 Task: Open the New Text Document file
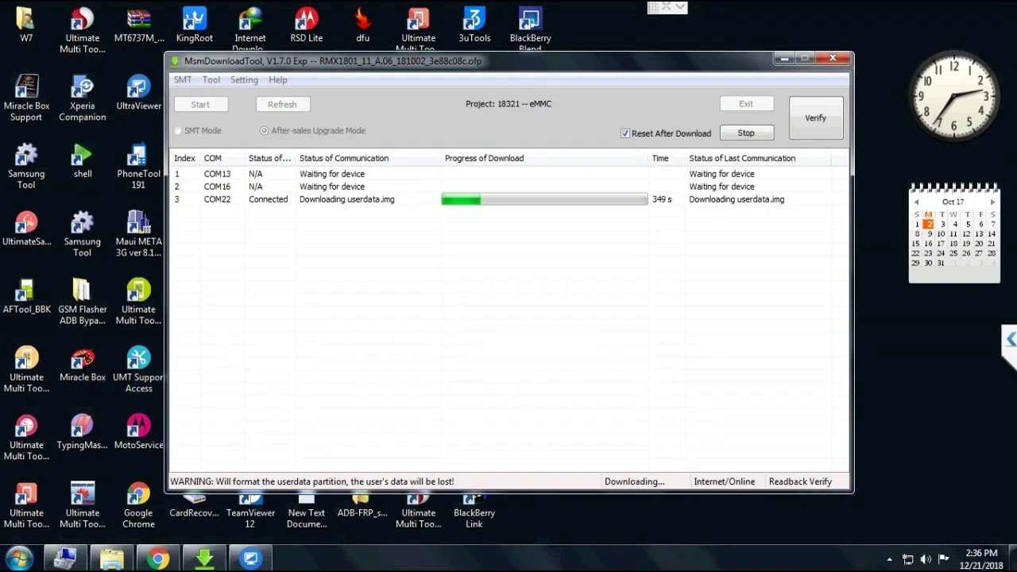[x=307, y=511]
